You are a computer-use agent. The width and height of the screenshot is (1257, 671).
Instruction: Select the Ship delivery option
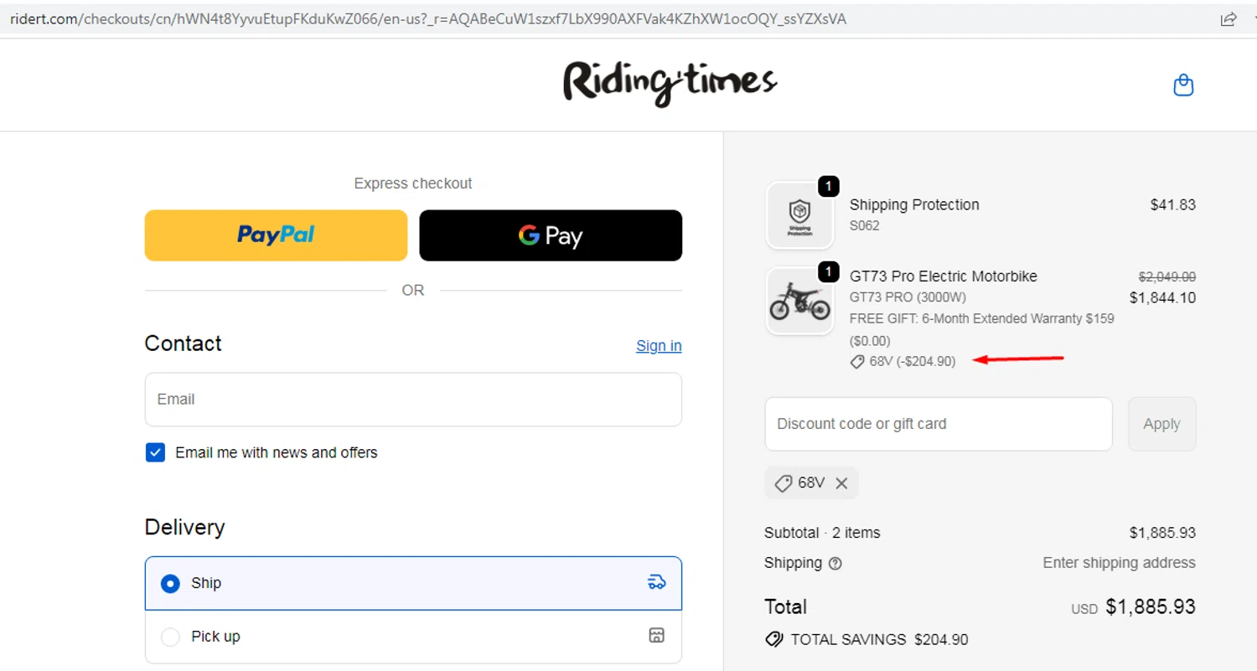[x=413, y=583]
